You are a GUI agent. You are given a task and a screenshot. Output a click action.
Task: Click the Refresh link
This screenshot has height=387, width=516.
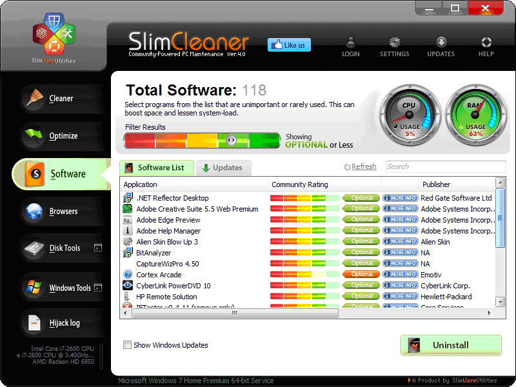(x=364, y=166)
